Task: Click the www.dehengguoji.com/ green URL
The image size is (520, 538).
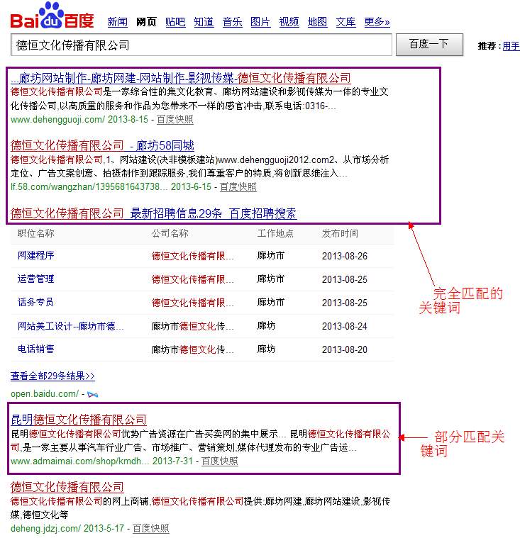Action: [x=57, y=119]
